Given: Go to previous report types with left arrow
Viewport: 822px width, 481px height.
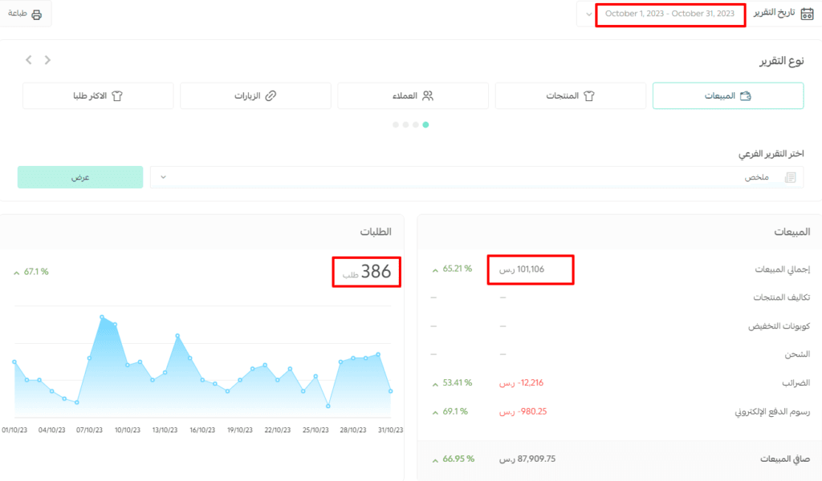Looking at the screenshot, I should point(29,60).
